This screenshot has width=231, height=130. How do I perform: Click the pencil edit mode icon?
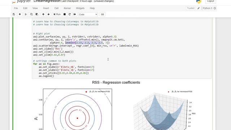tap(199, 8)
